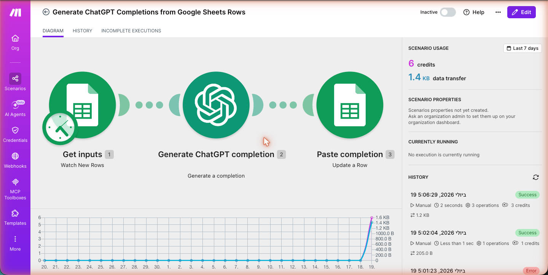Image resolution: width=548 pixels, height=275 pixels.
Task: Open the Credentials section
Action: (x=15, y=135)
